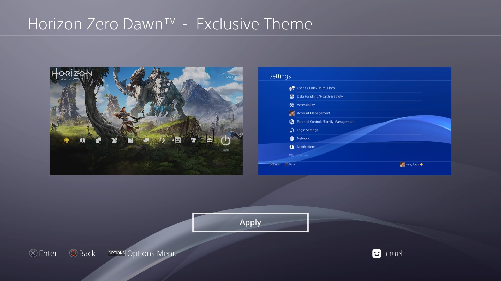Screen dimensions: 501x281
Task: Click the cruel user avatar icon
Action: pos(377,253)
